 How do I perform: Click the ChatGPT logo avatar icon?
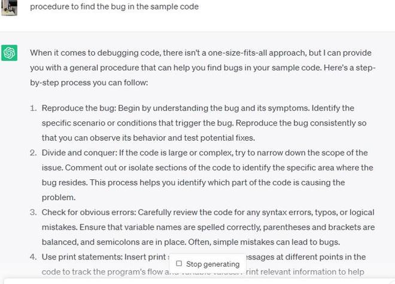pos(9,53)
